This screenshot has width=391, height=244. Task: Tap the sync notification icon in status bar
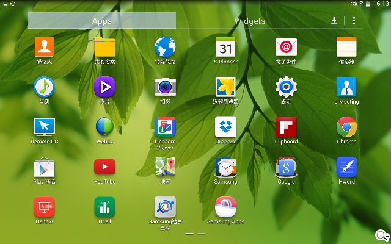[x=13, y=4]
